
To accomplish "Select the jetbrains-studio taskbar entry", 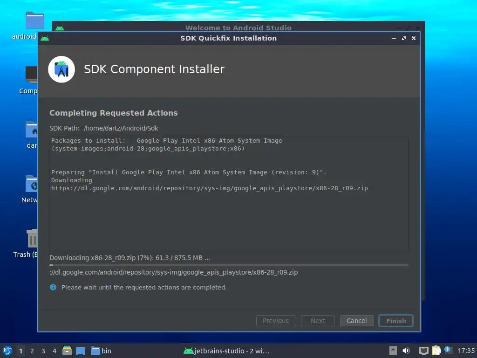I will [x=227, y=351].
